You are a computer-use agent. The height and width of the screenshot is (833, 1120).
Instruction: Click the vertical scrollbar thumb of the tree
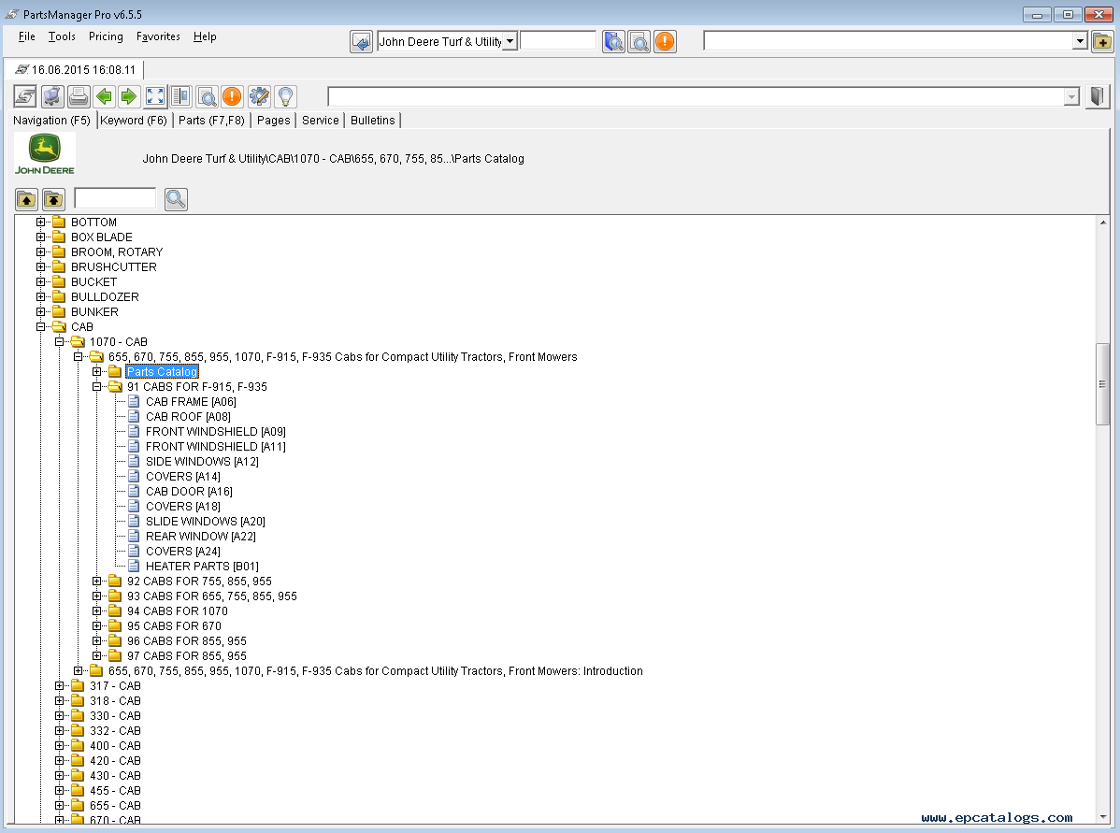(1103, 384)
